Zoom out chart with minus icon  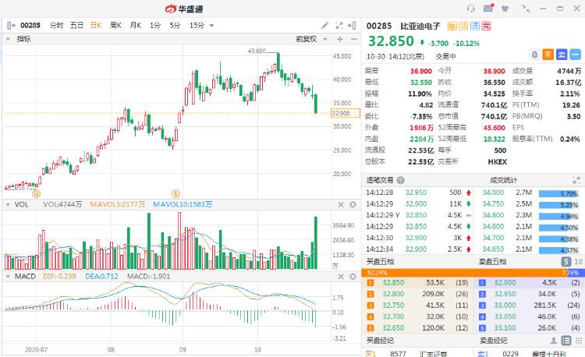coord(353,39)
